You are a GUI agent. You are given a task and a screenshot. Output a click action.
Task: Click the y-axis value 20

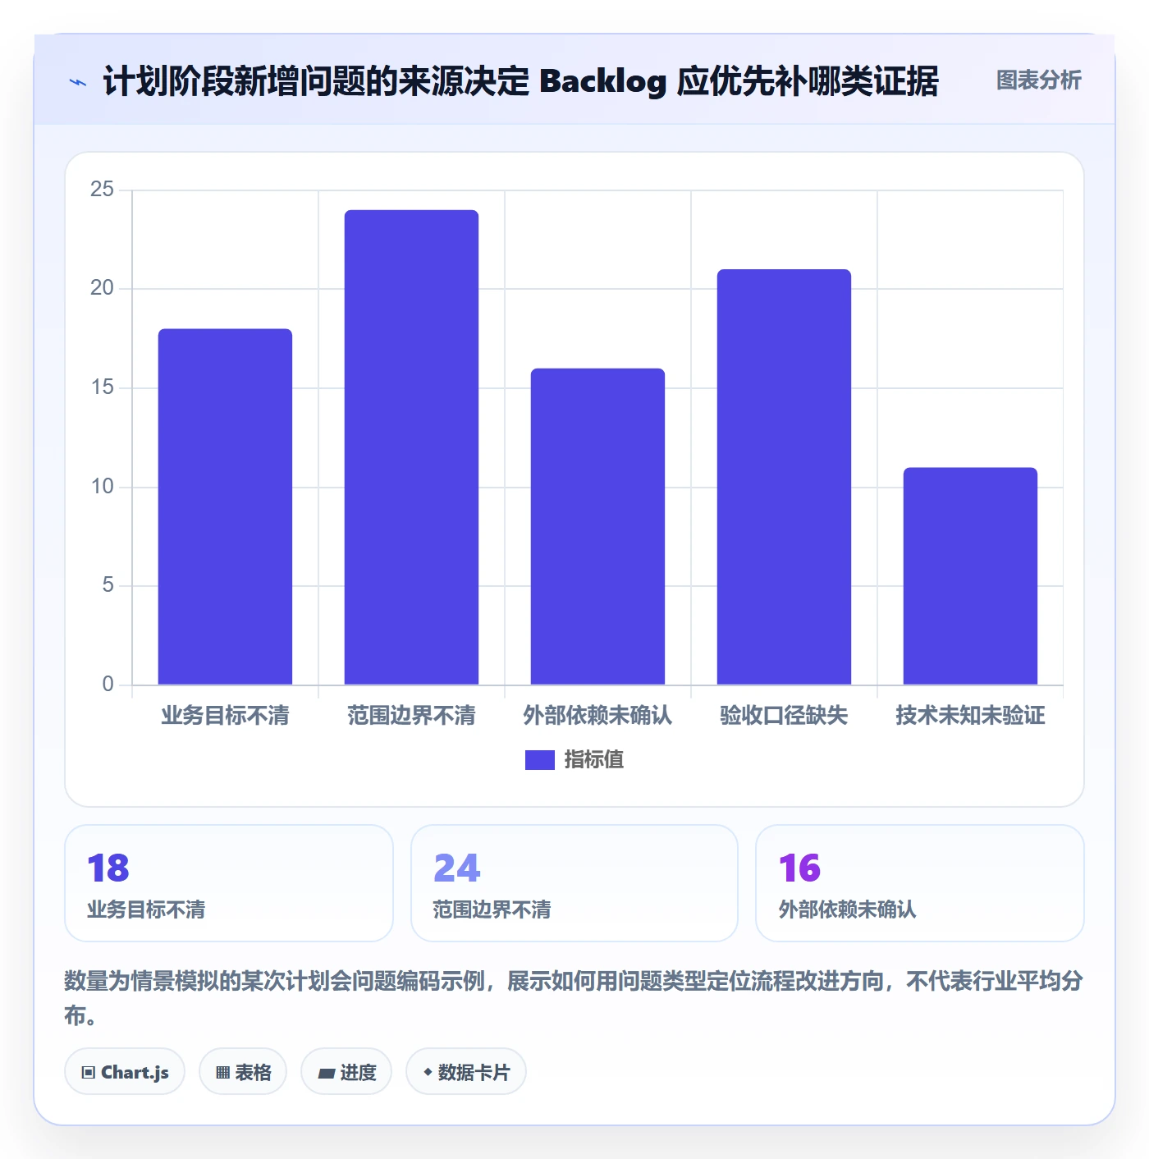(102, 288)
